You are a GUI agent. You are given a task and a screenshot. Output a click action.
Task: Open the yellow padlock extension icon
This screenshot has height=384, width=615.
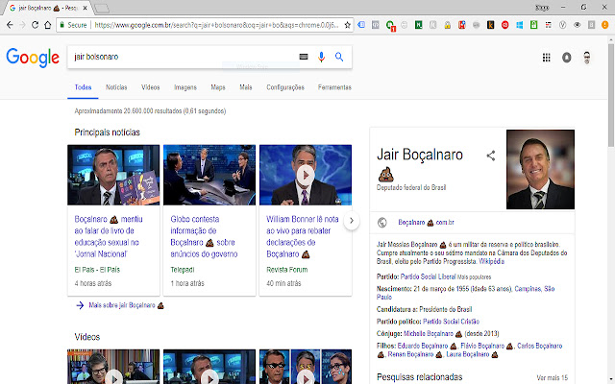tap(448, 25)
